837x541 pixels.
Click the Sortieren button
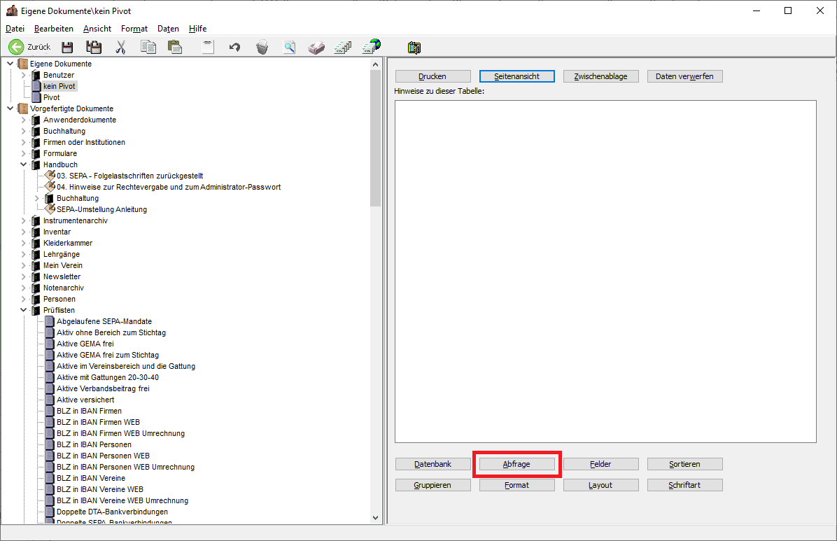point(685,464)
